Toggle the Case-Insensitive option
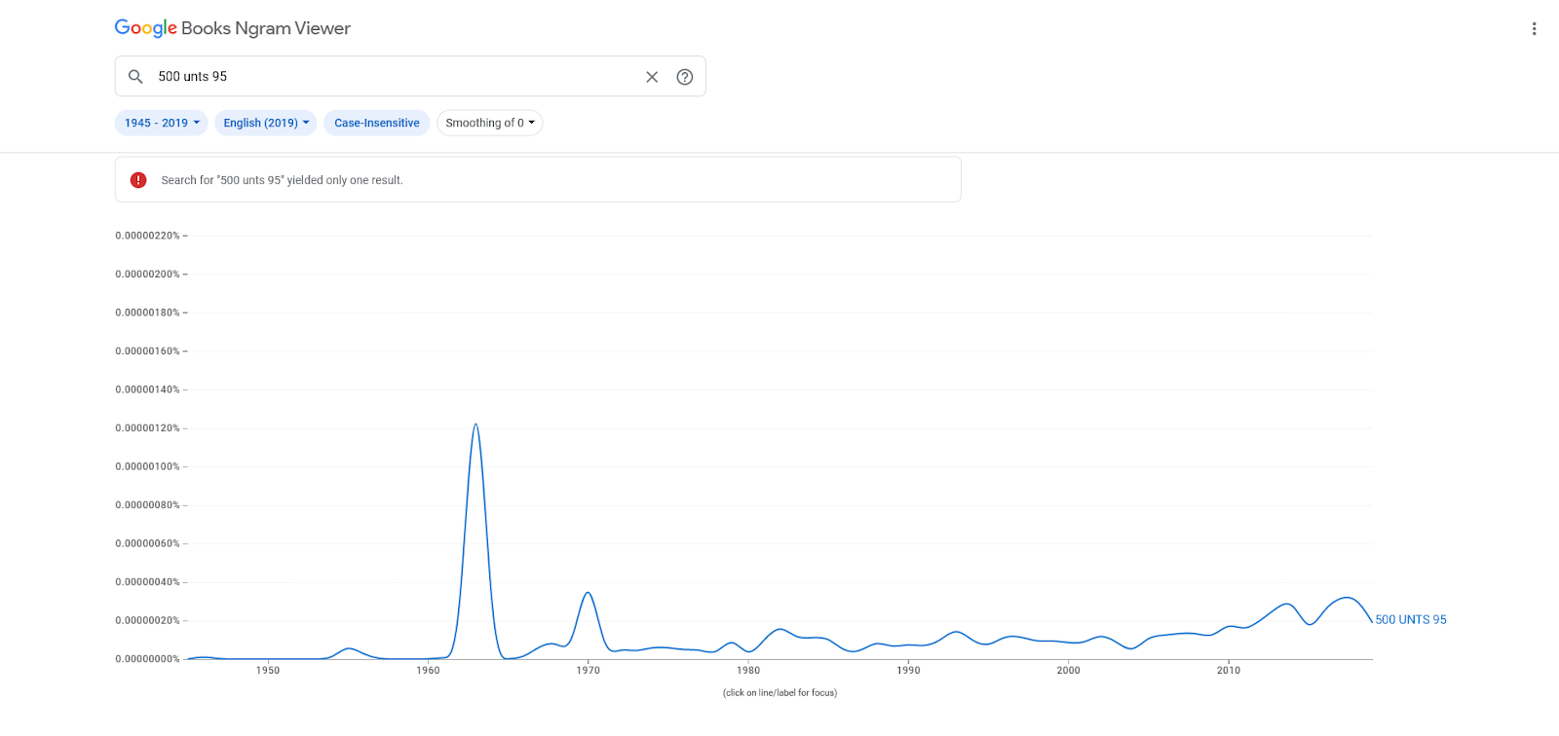 pos(377,123)
